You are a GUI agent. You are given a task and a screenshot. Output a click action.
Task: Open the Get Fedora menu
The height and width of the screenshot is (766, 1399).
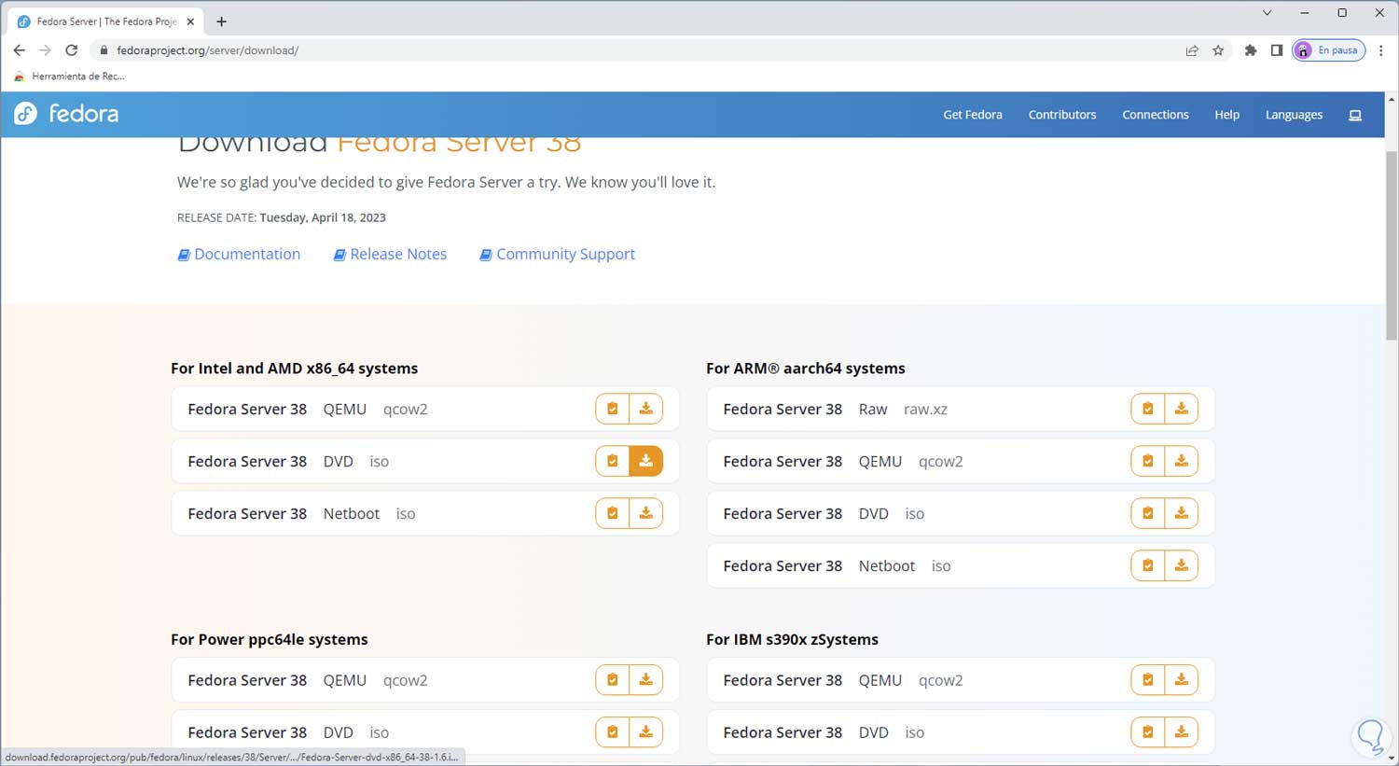coord(973,115)
